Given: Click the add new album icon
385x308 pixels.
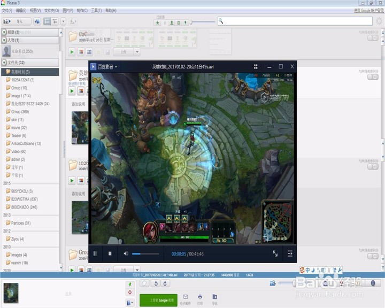Looking at the screenshot, I should [37, 21].
